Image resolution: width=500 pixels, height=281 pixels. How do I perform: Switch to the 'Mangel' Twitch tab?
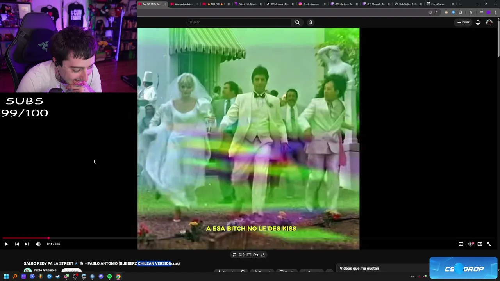376,4
